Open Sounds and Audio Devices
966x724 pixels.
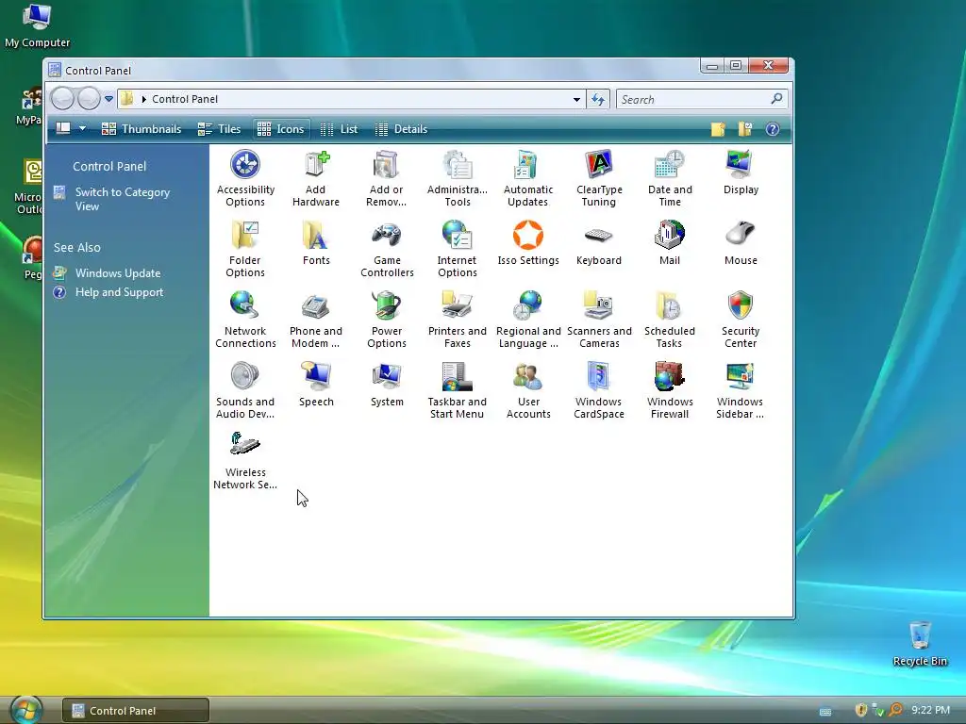(245, 391)
